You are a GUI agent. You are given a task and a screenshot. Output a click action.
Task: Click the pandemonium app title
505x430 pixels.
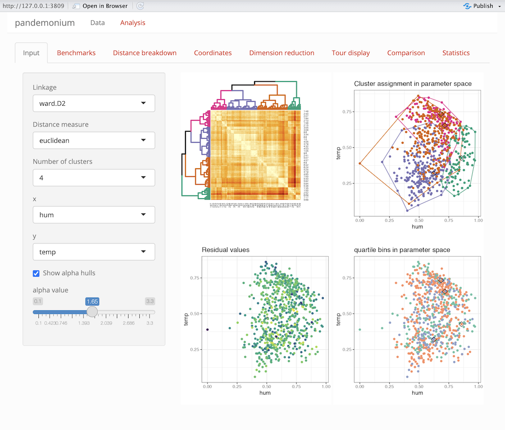click(45, 22)
